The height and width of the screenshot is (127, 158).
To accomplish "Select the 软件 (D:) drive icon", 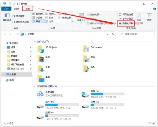I will tap(40, 106).
